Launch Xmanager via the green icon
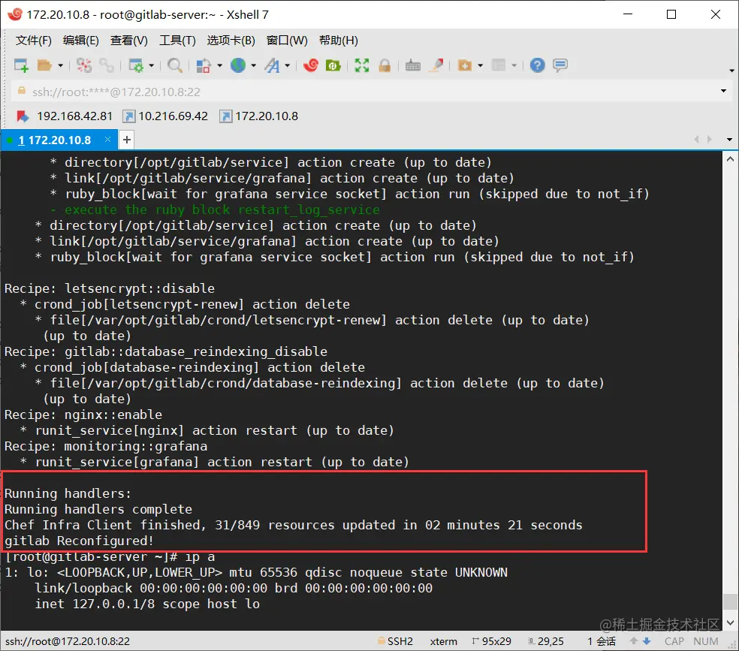Image resolution: width=739 pixels, height=651 pixels. click(x=333, y=65)
